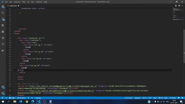Open OBS Studio from taskbar

[45, 101]
